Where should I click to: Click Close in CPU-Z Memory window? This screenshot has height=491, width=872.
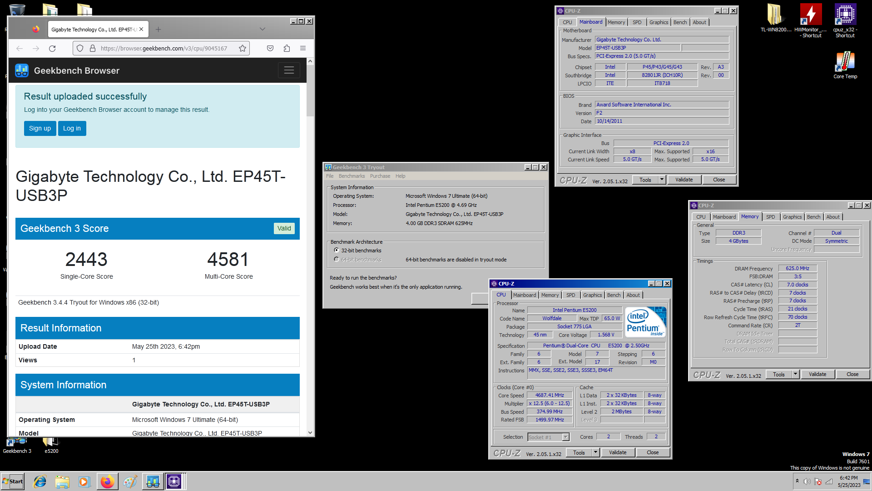coord(852,374)
